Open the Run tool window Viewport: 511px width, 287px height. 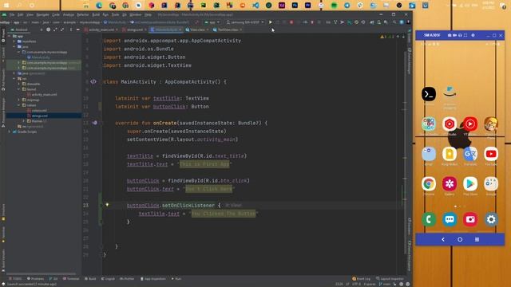click(x=176, y=279)
